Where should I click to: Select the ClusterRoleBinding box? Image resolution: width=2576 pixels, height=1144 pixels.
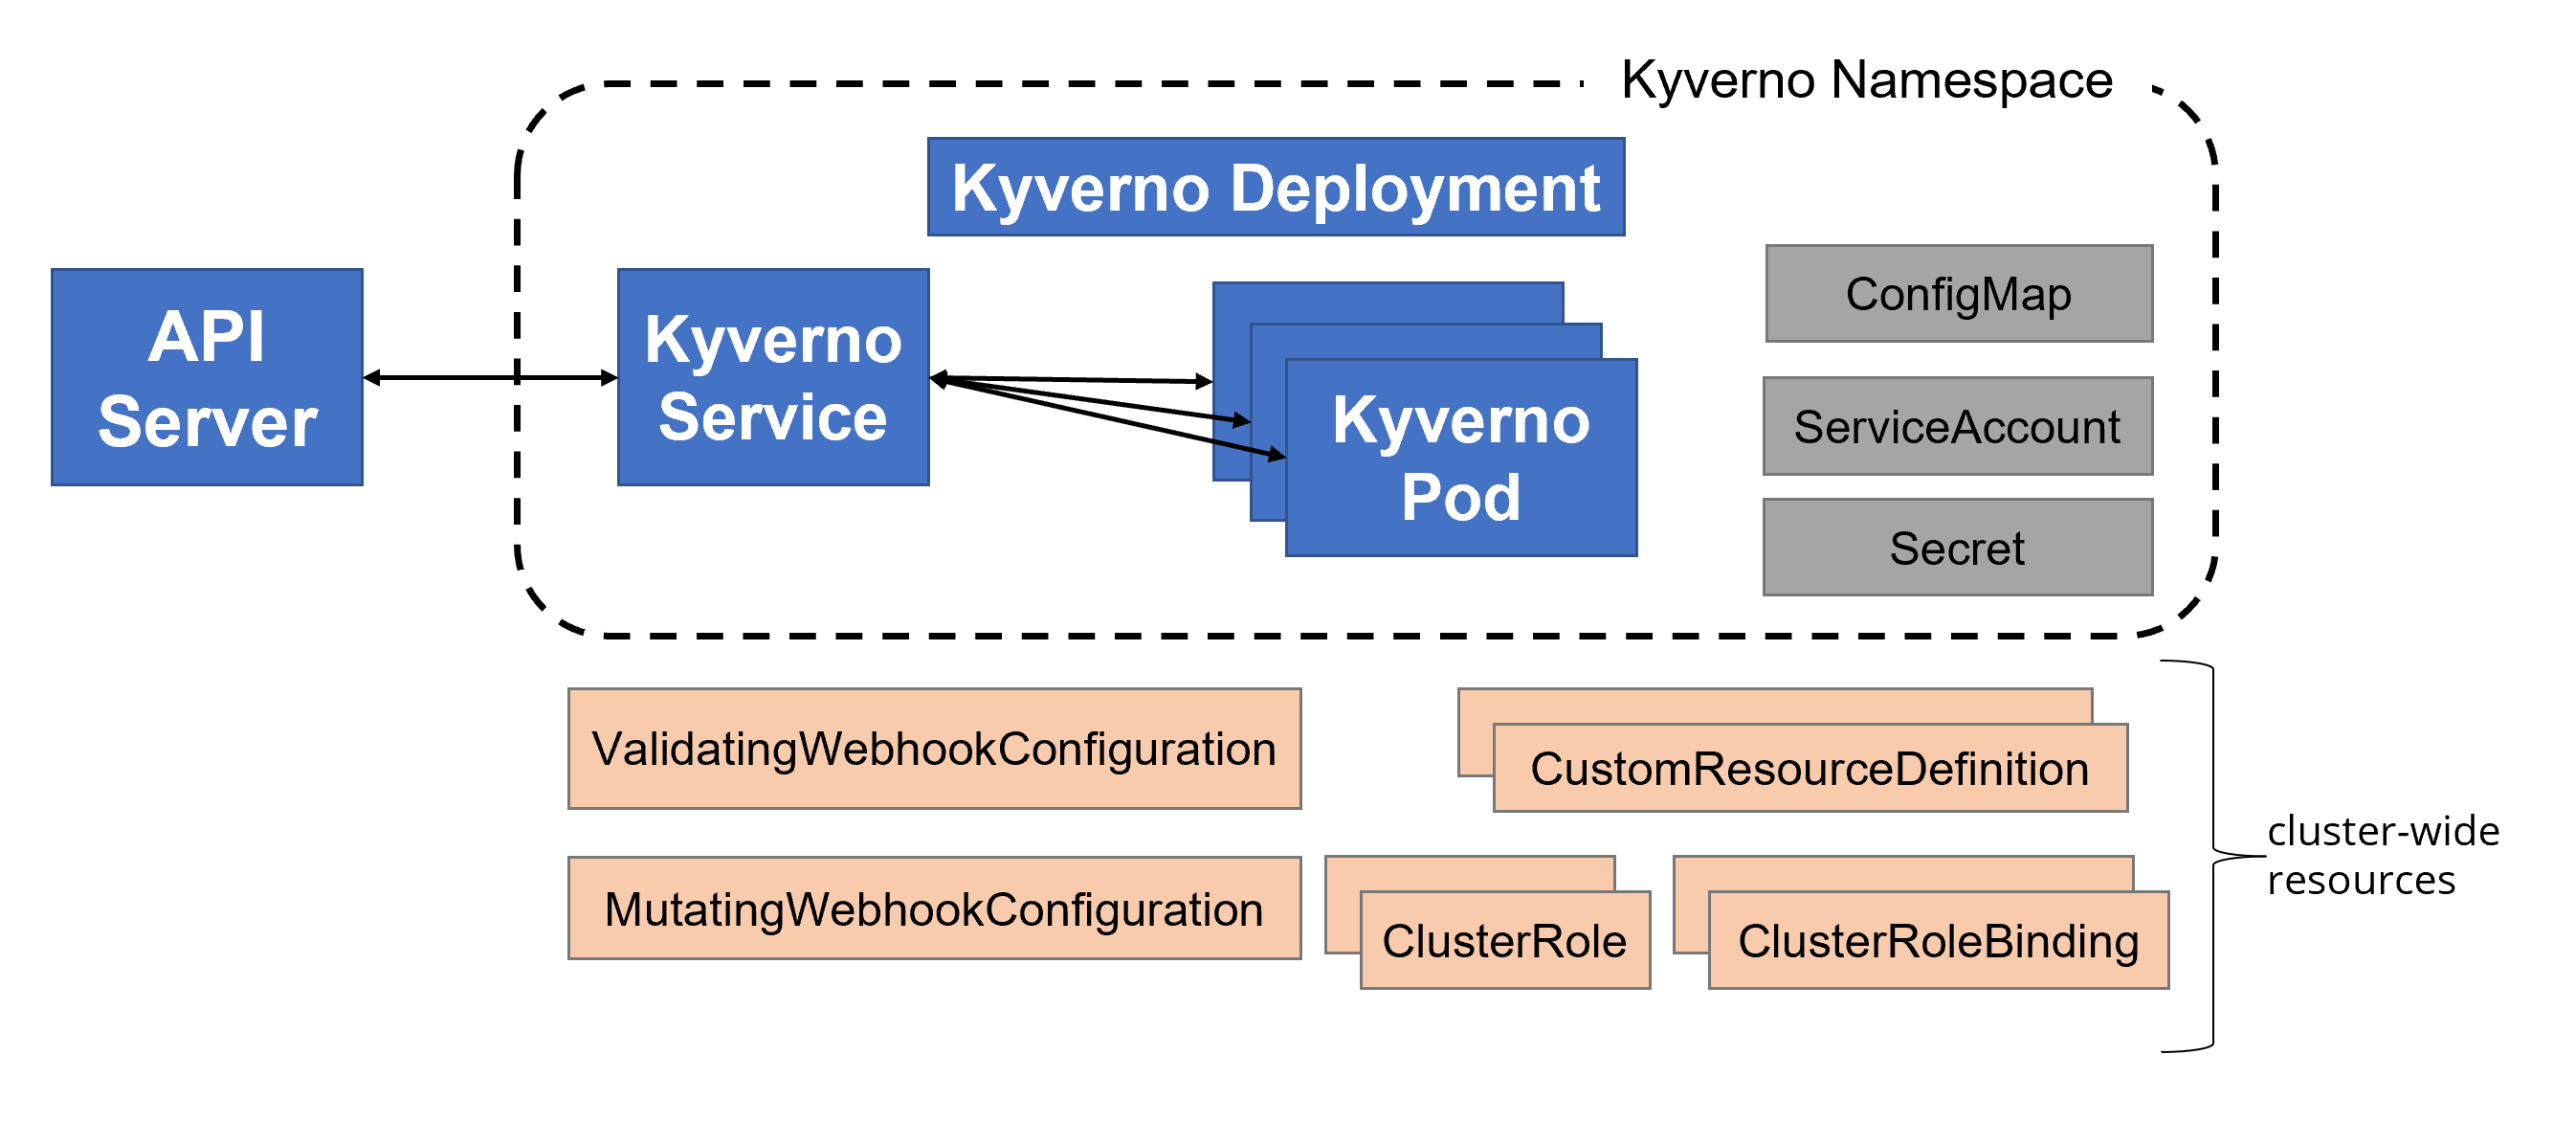click(1938, 940)
